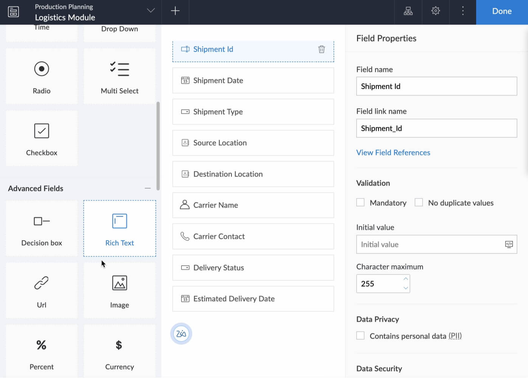Open the Zia assistant icon

(181, 334)
